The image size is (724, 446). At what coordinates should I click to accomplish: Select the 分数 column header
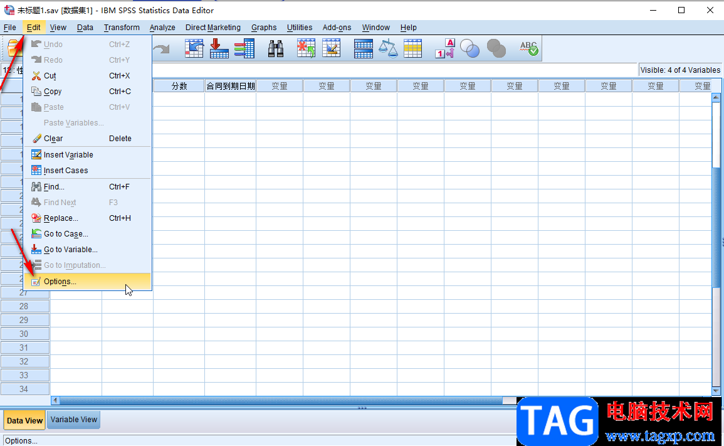tap(179, 86)
